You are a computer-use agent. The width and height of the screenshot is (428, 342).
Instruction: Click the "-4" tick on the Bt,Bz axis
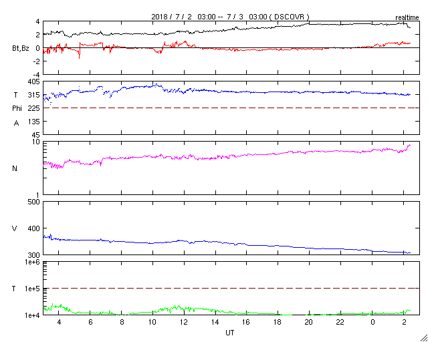(35, 74)
